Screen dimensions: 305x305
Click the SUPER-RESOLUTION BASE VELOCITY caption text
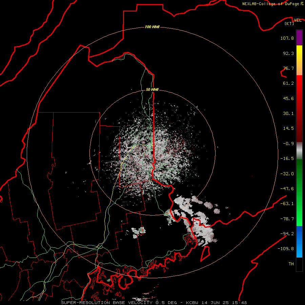click(x=107, y=303)
